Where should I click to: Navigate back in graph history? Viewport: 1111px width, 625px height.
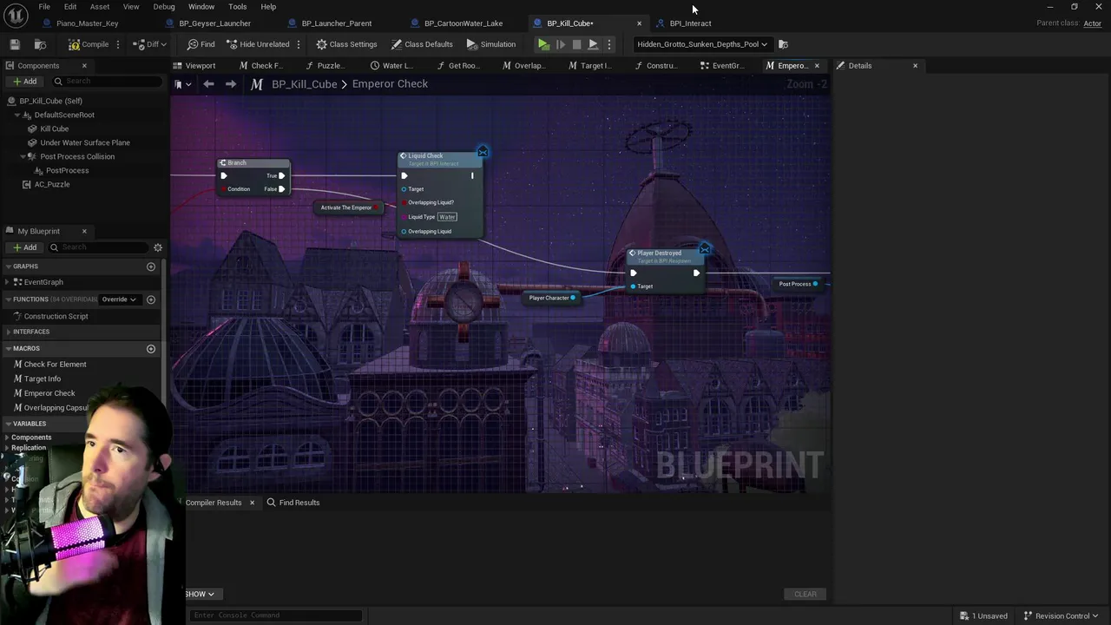click(208, 84)
